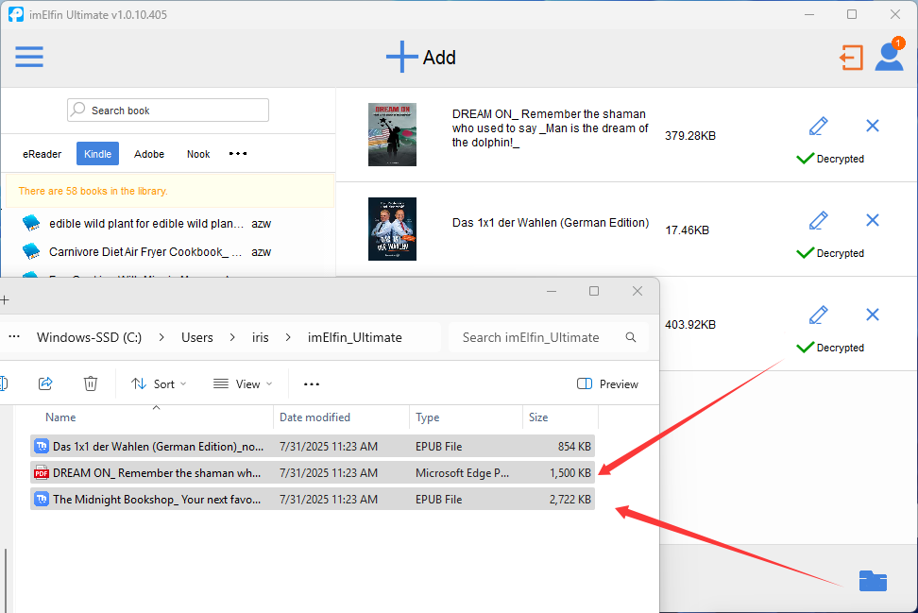Click Explorer search magnifier icon
This screenshot has height=613, width=918.
[631, 337]
